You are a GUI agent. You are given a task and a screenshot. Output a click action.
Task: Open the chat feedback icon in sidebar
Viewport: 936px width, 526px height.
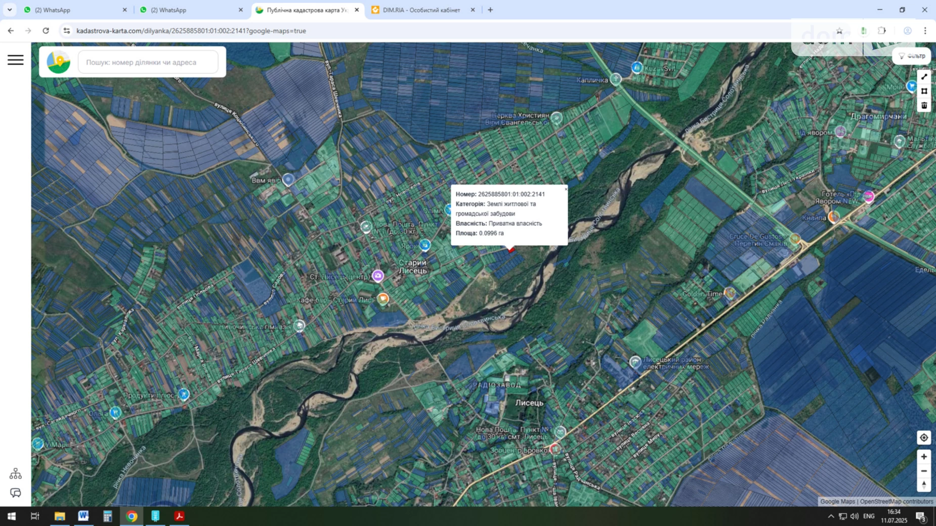15,493
